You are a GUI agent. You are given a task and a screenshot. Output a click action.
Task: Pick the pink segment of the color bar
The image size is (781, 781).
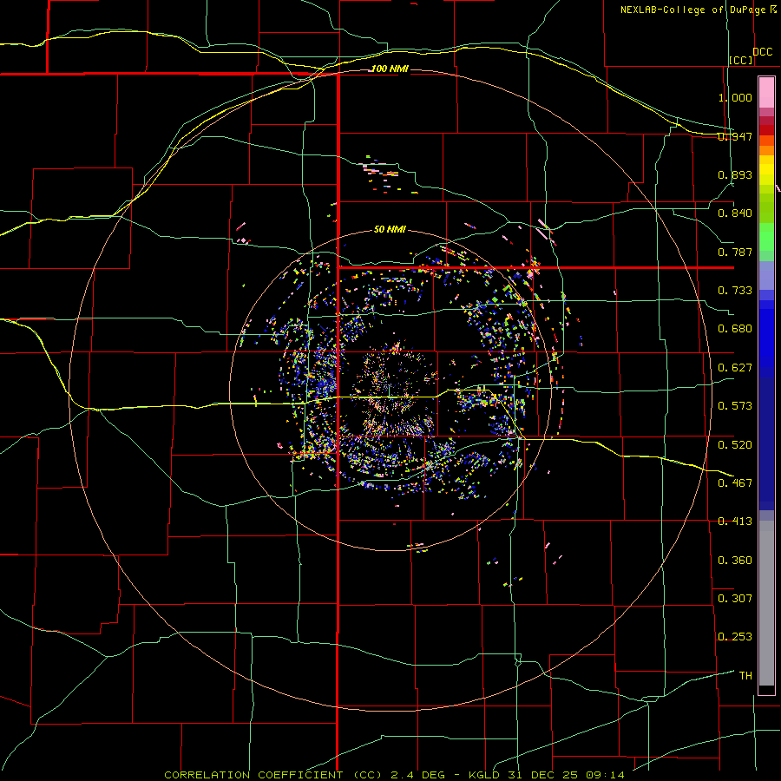pyautogui.click(x=766, y=93)
